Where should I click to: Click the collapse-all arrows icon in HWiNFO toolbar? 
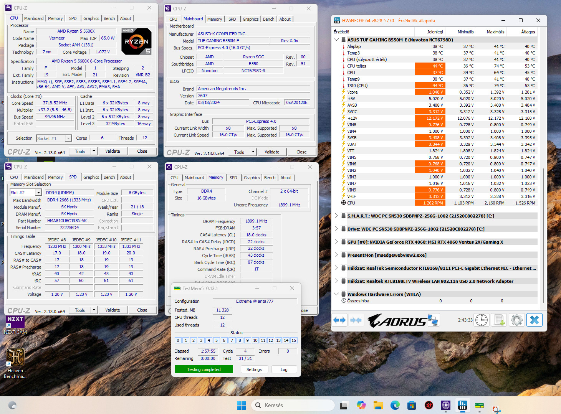click(x=356, y=320)
